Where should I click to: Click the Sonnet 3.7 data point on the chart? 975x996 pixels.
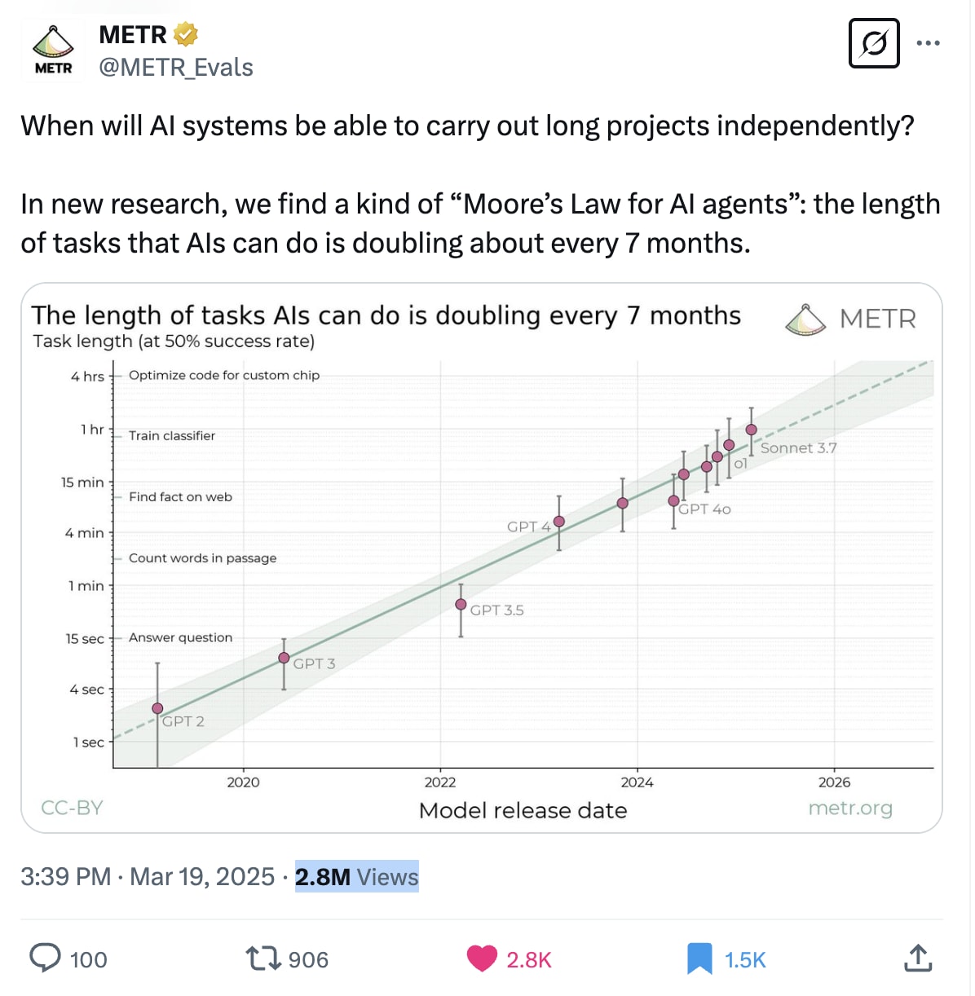pyautogui.click(x=752, y=430)
